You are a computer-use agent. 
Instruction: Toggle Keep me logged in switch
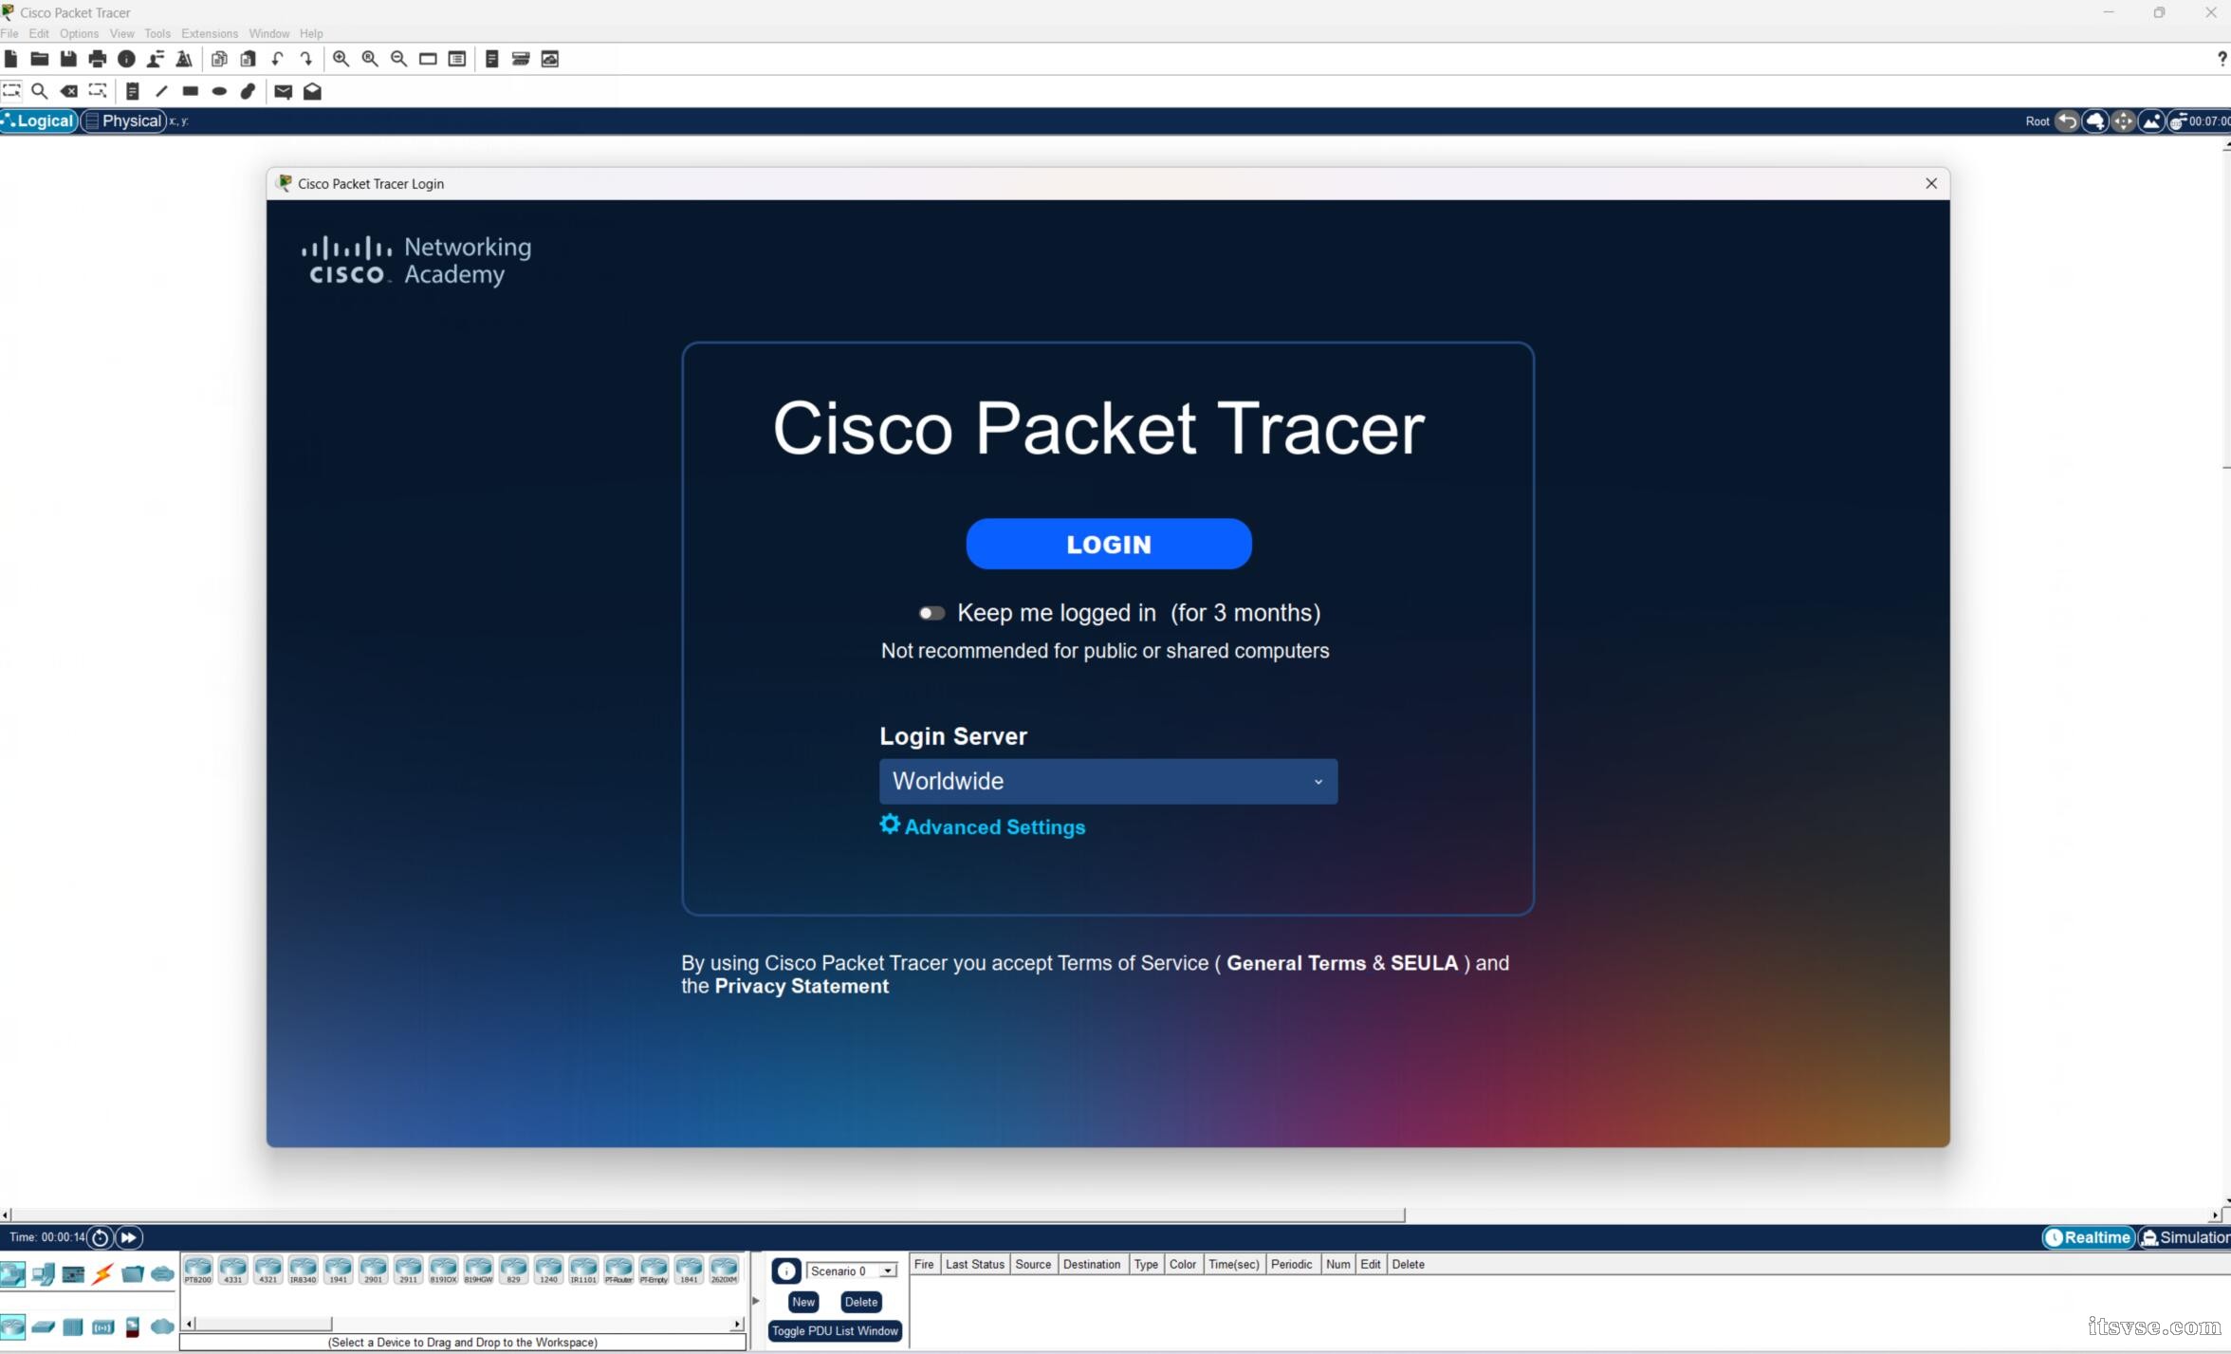(931, 613)
